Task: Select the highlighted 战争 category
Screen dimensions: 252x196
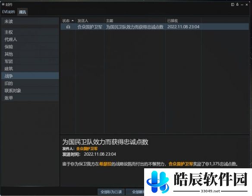Action: [30, 76]
